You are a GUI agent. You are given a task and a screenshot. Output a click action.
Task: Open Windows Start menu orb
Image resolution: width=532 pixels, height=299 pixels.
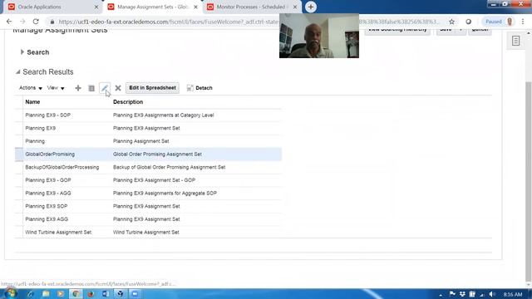(x=10, y=293)
